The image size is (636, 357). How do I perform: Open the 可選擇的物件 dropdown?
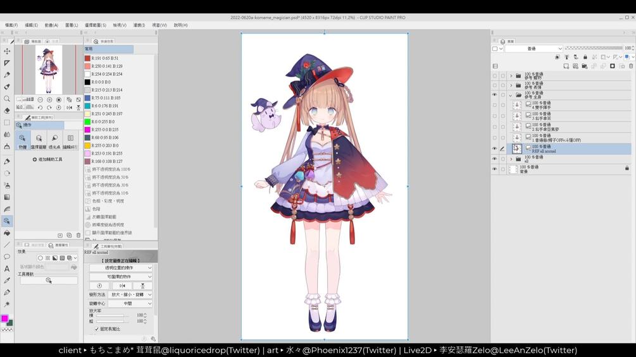121,277
